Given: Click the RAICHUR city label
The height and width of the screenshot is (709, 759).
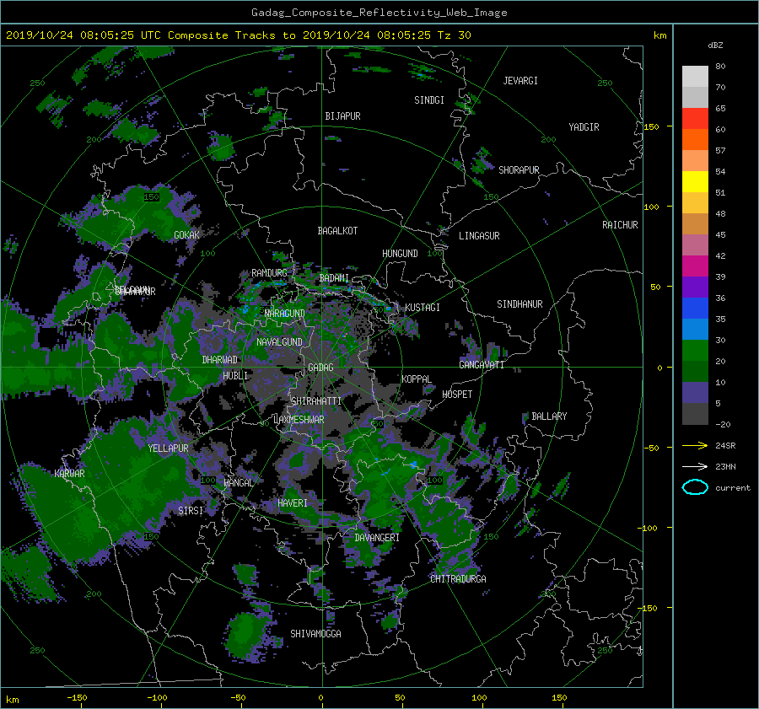Looking at the screenshot, I should tap(620, 225).
